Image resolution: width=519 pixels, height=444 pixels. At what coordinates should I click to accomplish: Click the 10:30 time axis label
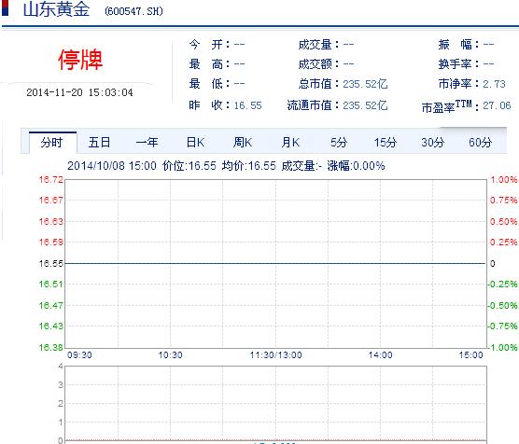[x=170, y=355]
